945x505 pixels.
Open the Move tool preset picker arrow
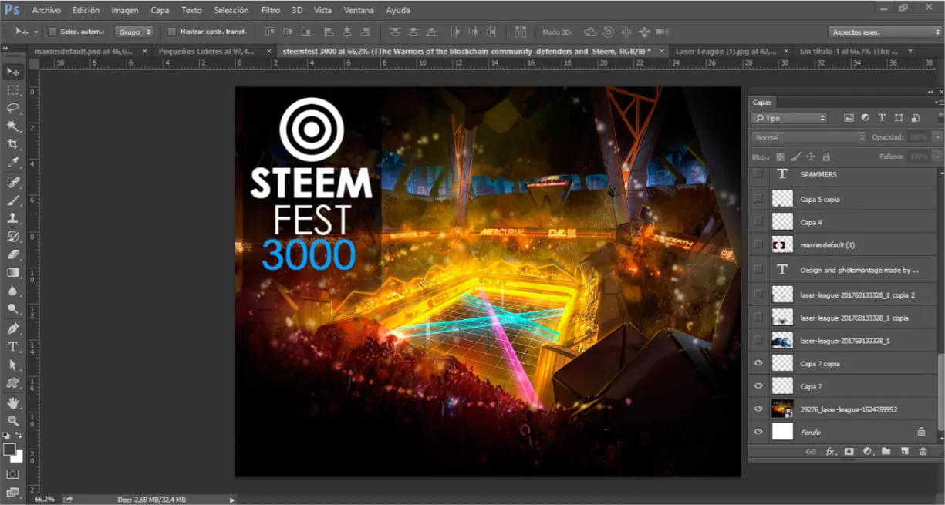(x=35, y=32)
